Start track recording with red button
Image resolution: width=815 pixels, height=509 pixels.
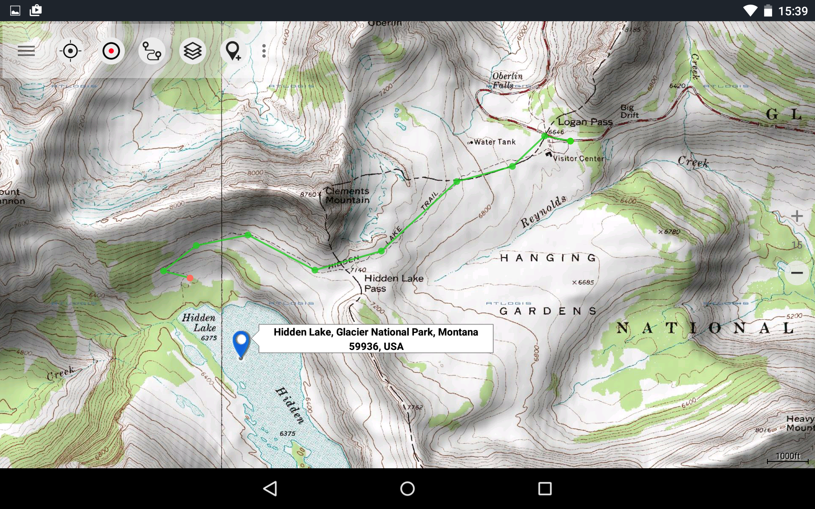[x=111, y=51]
